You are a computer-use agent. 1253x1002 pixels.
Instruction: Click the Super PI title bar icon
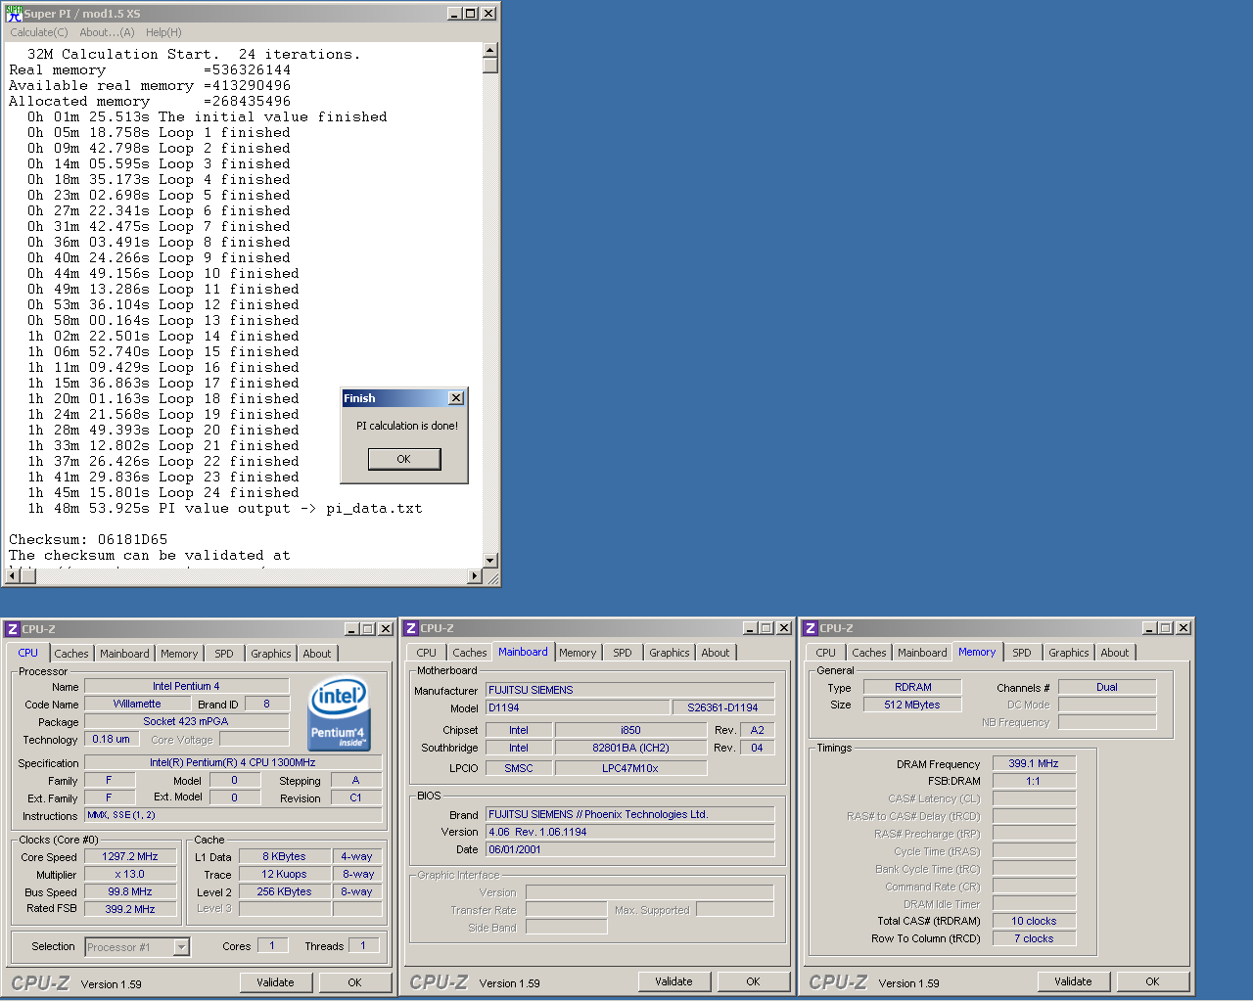point(14,13)
